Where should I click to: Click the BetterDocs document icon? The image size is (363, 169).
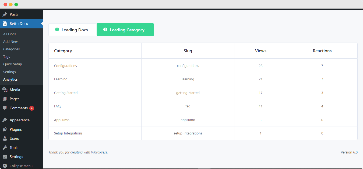click(4, 24)
